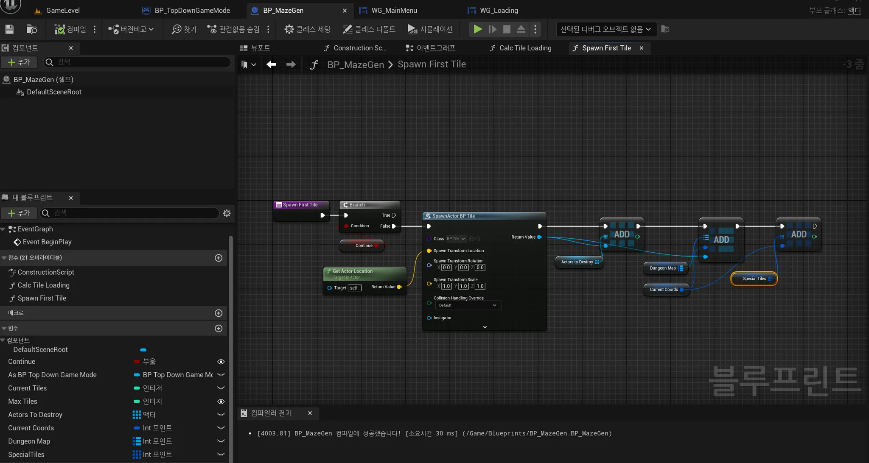
Task: Switch to the WG_MainMenu editor tab
Action: [x=394, y=10]
